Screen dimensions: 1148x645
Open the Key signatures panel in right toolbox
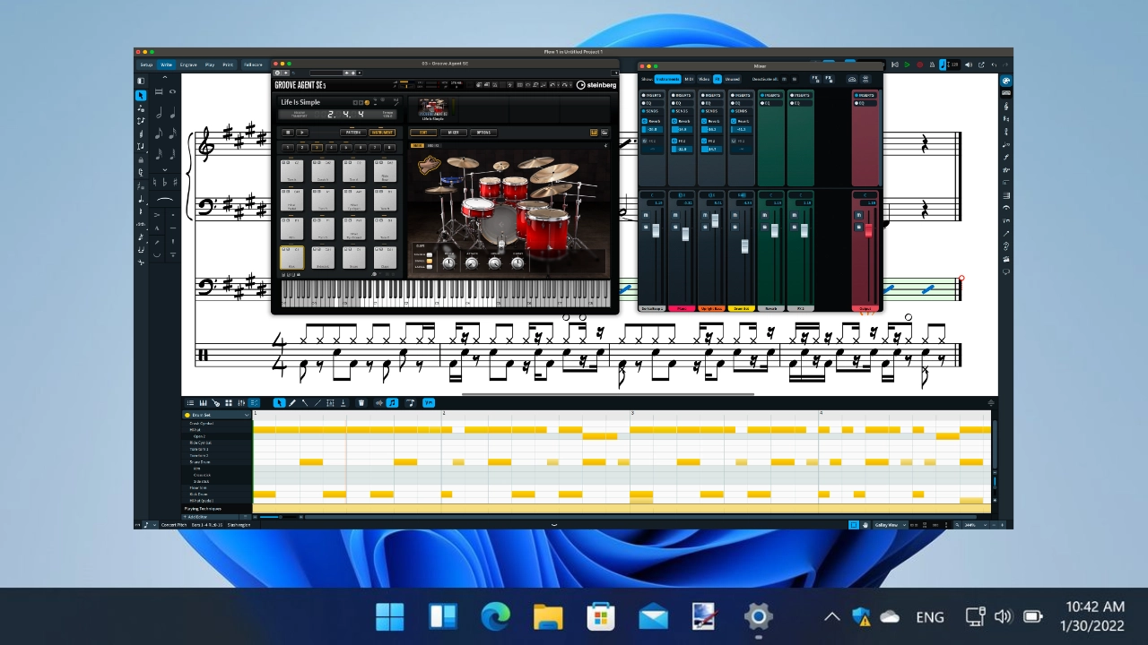click(x=1006, y=118)
